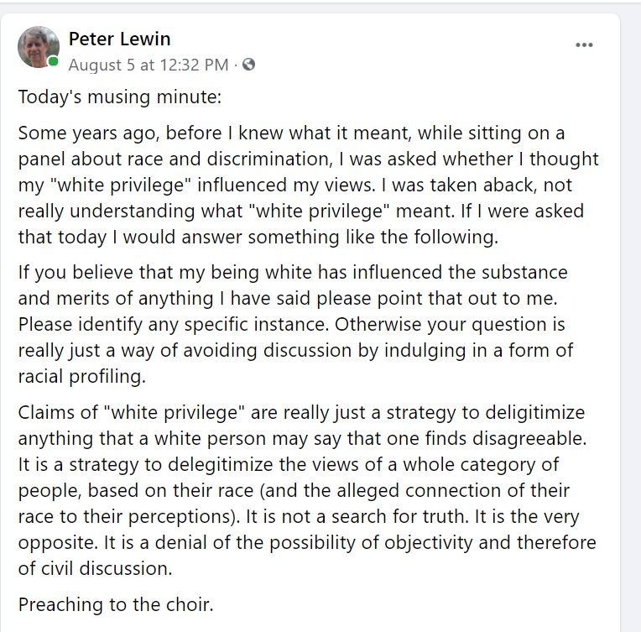Click the words "race and discrimination"
This screenshot has width=641, height=632.
tap(201, 159)
